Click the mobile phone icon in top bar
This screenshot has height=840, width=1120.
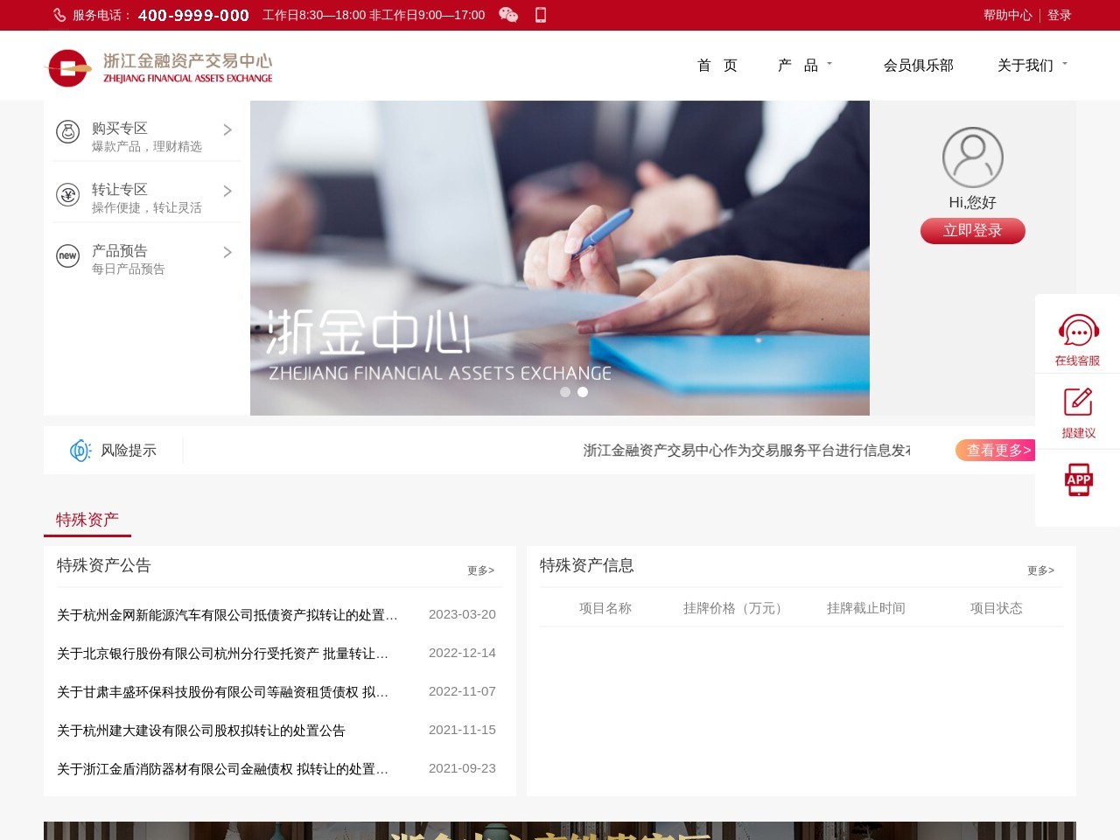[540, 15]
